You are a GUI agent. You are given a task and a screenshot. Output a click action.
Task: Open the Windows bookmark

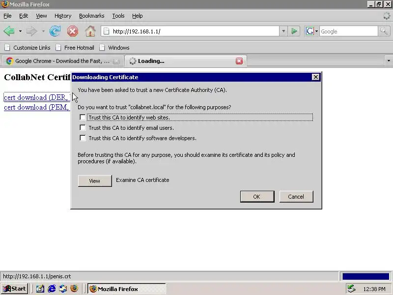pyautogui.click(x=114, y=48)
